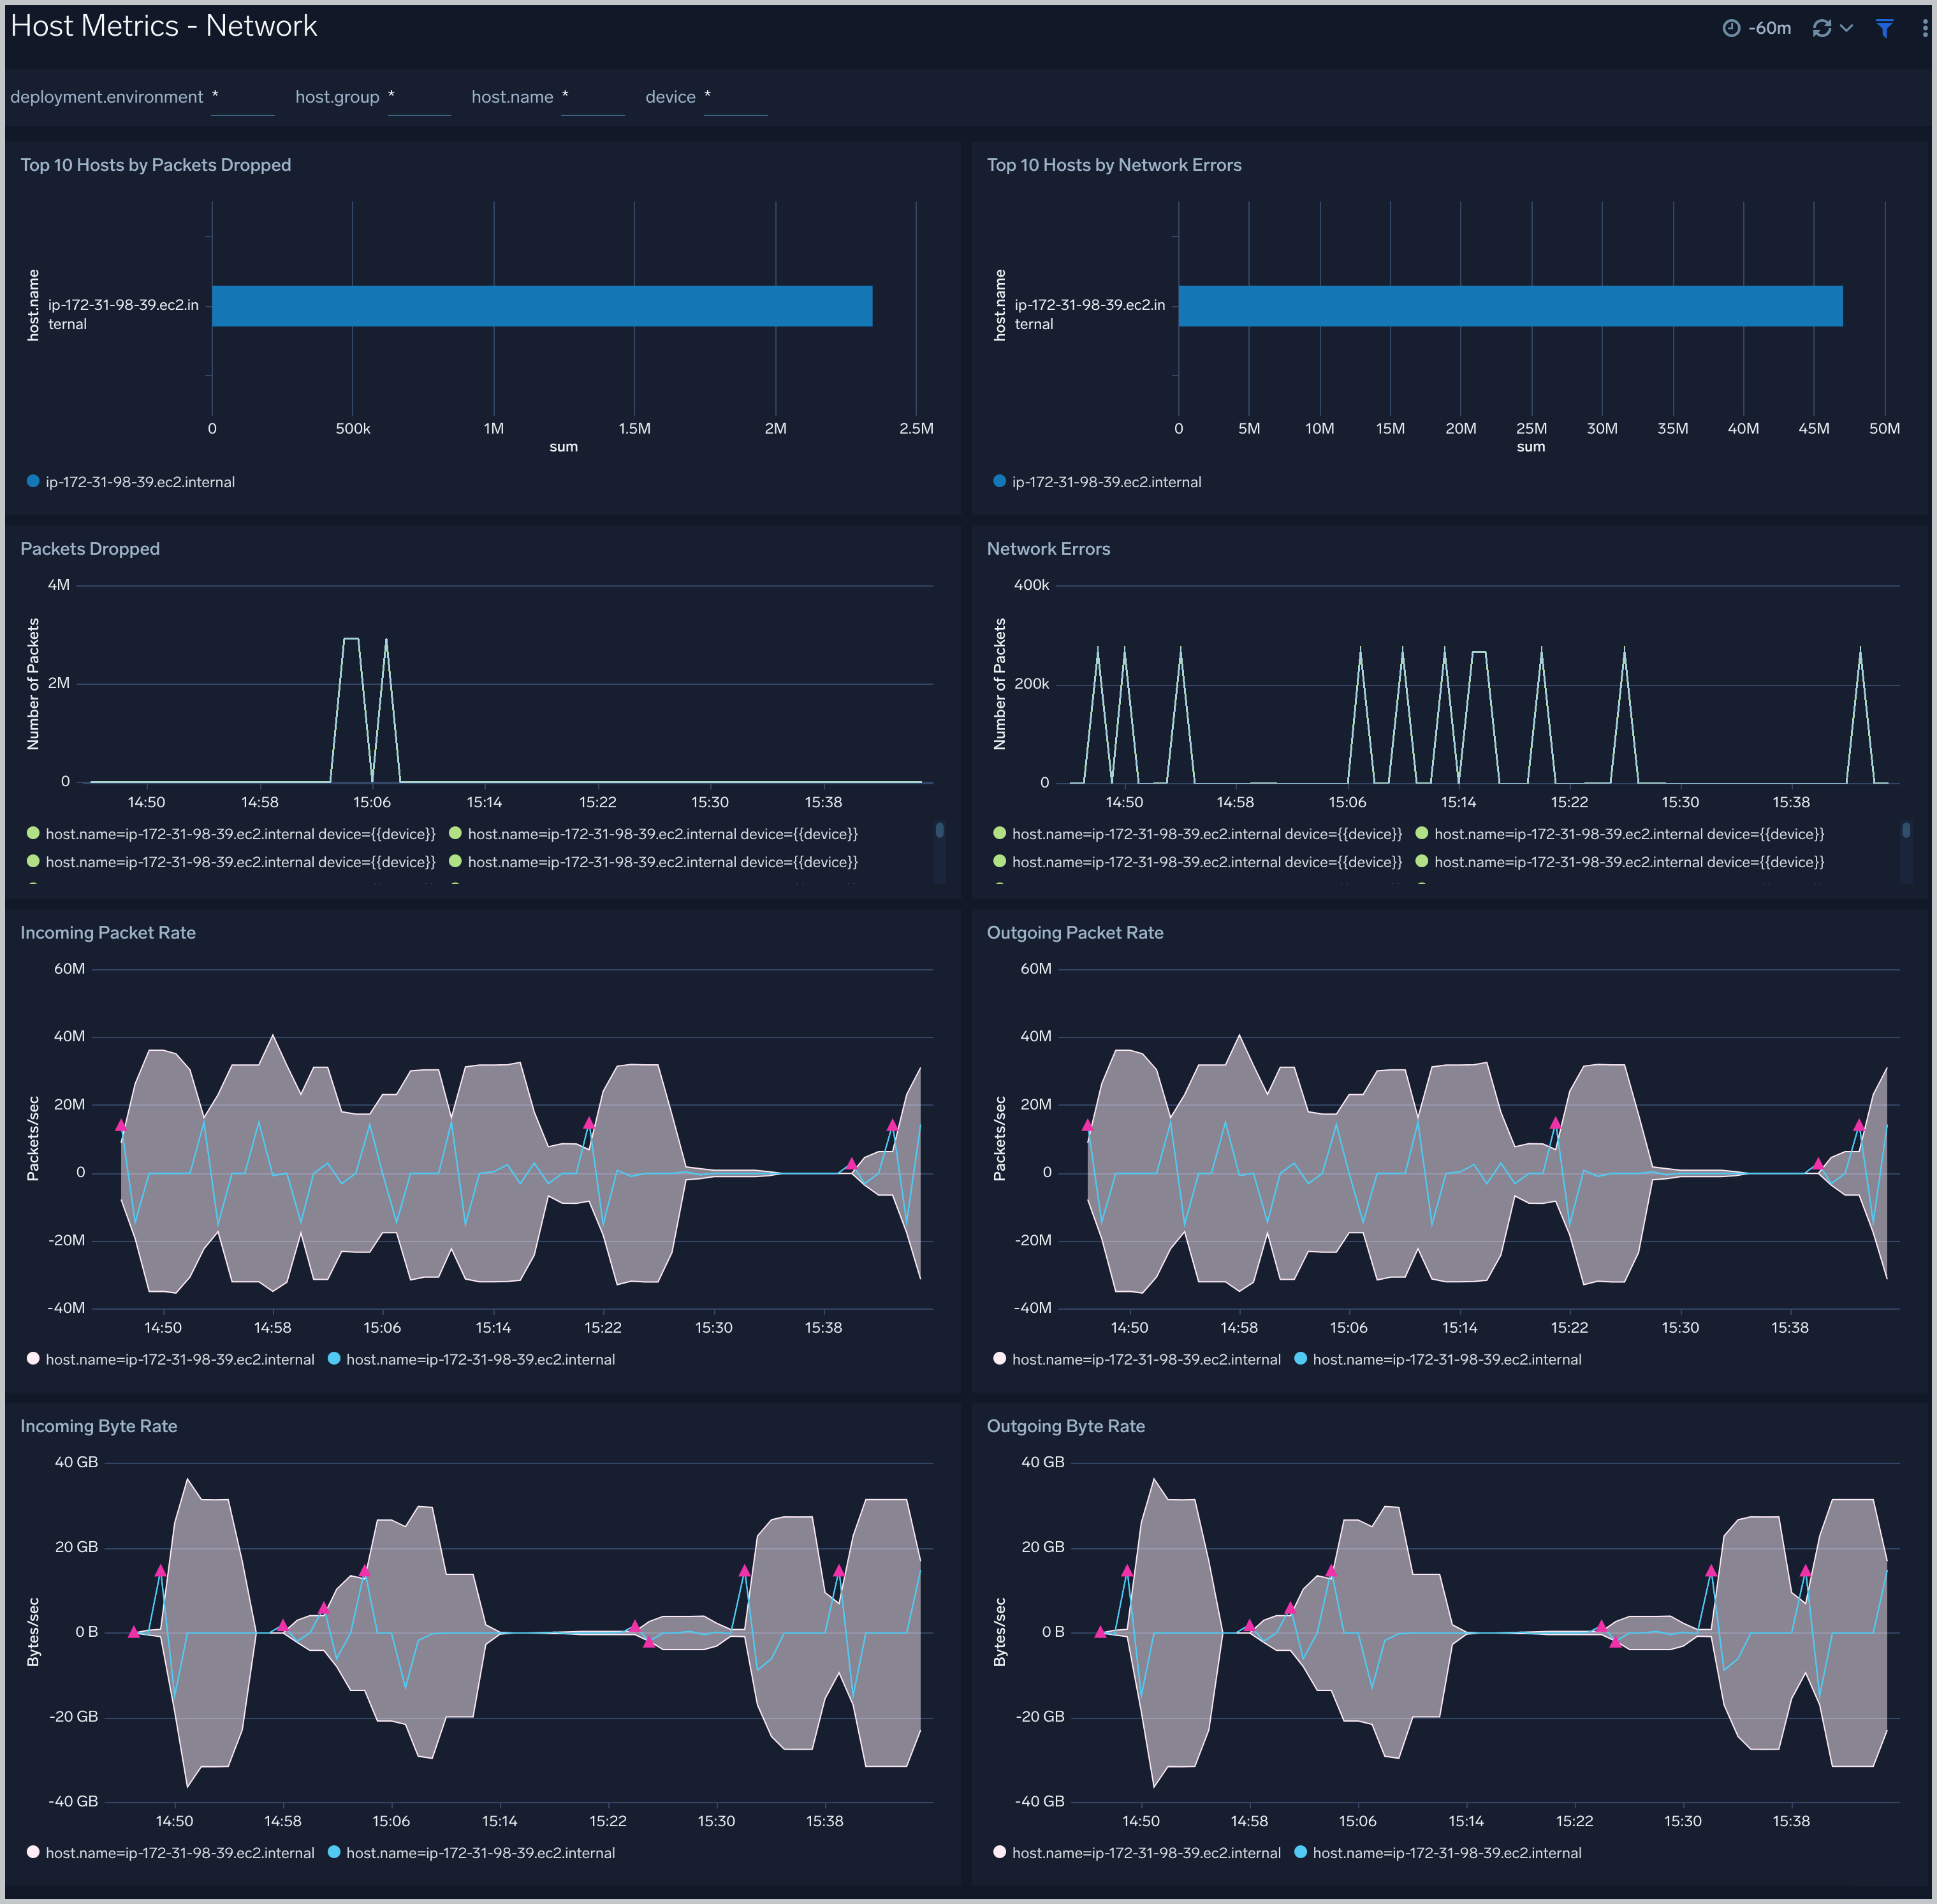Image resolution: width=1937 pixels, height=1904 pixels.
Task: Click the Top 10 Hosts by Network Errors title
Action: [x=1114, y=165]
